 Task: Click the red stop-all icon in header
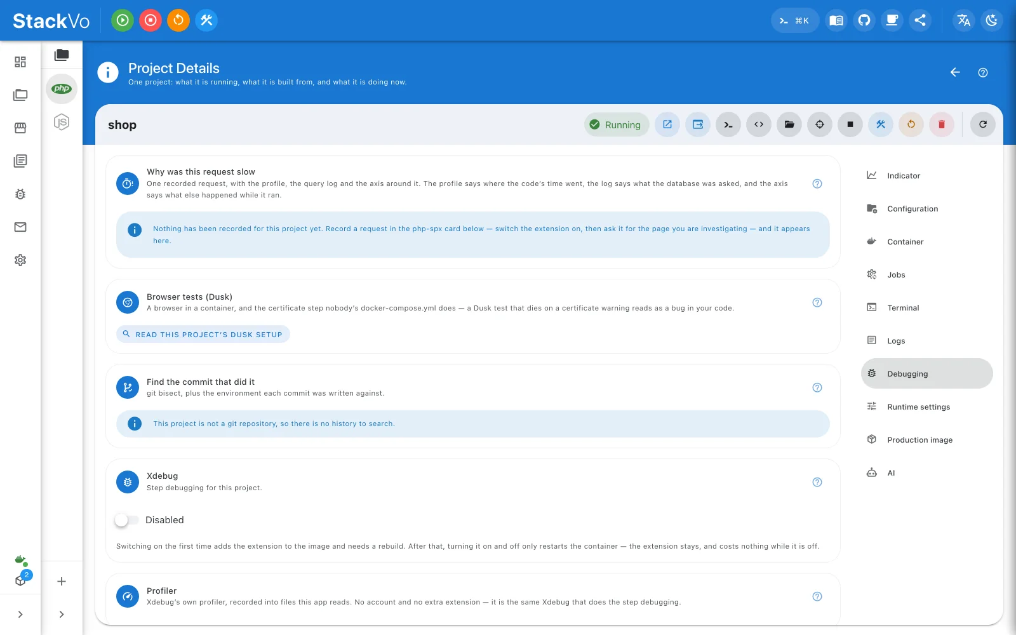point(150,20)
